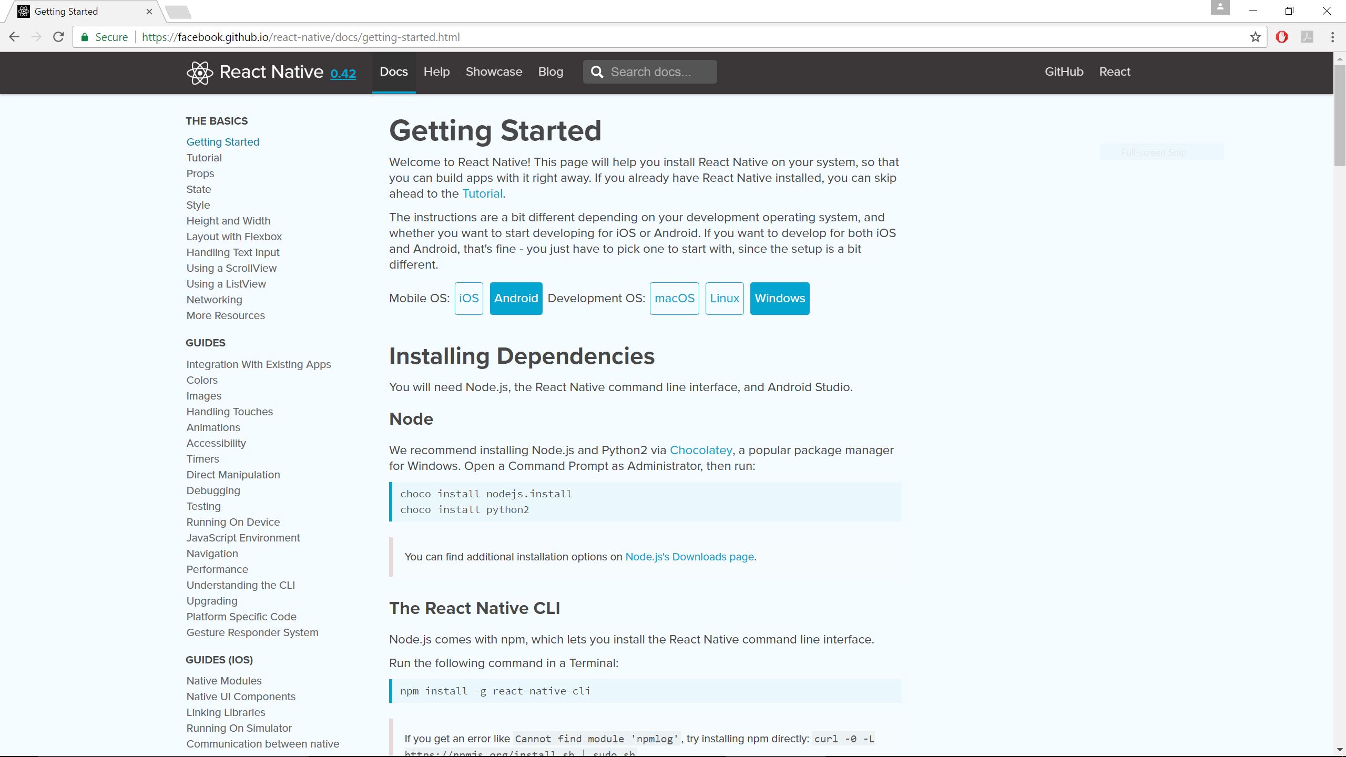1346x757 pixels.
Task: Select the Windows development OS toggle
Action: tap(779, 298)
